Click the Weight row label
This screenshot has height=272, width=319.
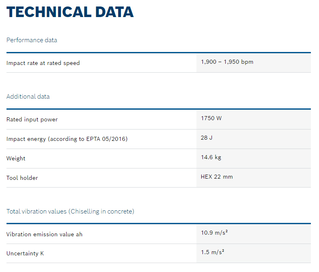[16, 158]
